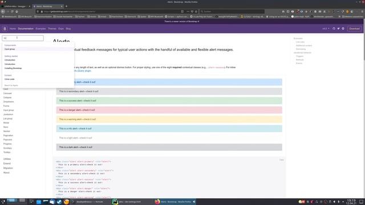The width and height of the screenshot is (365, 205).
Task: Switch to the first browser tab
Action: (16, 6)
